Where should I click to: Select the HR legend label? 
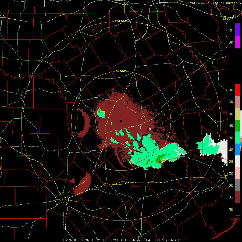coord(231,126)
